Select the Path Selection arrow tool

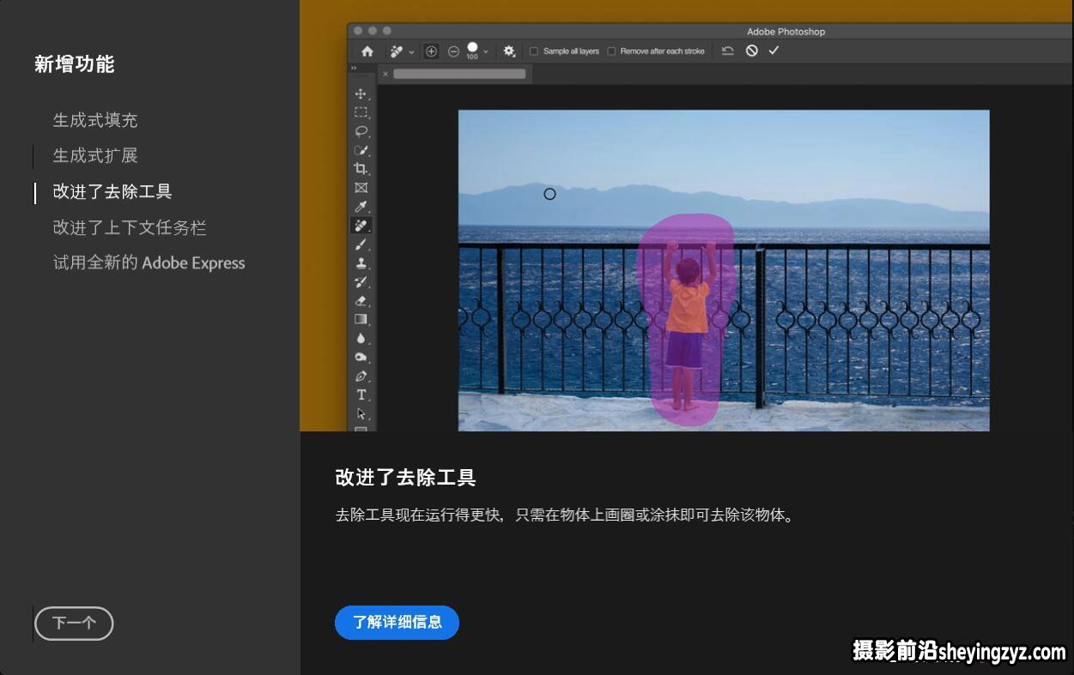[361, 413]
